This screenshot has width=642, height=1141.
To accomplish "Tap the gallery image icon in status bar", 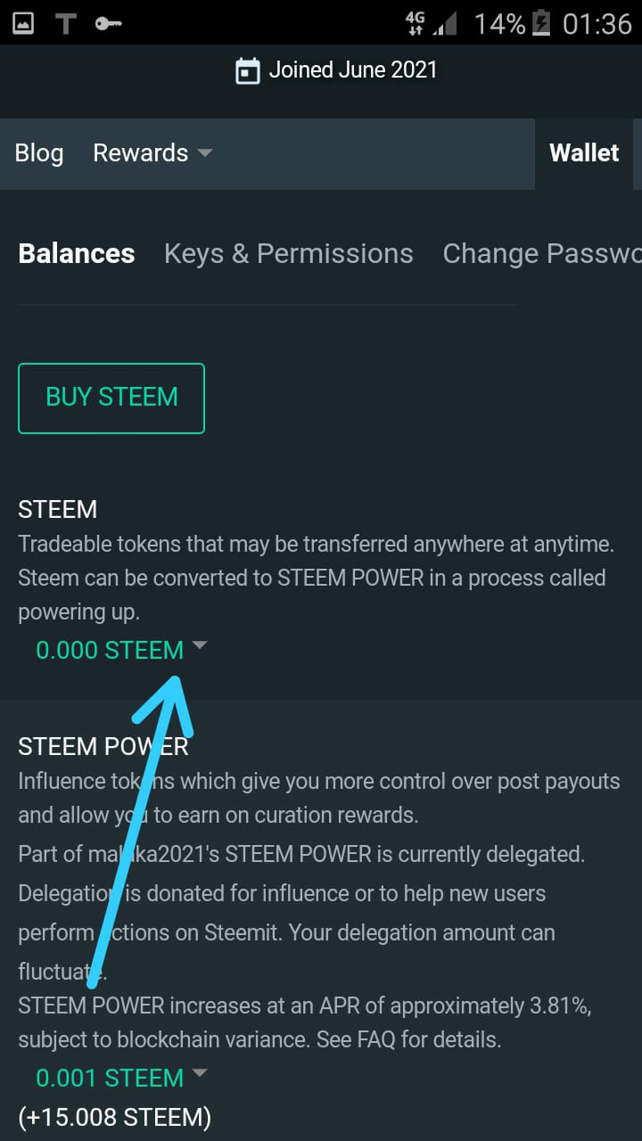I will pos(22,23).
